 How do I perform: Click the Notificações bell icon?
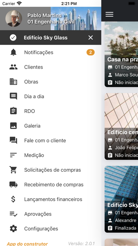[13, 52]
